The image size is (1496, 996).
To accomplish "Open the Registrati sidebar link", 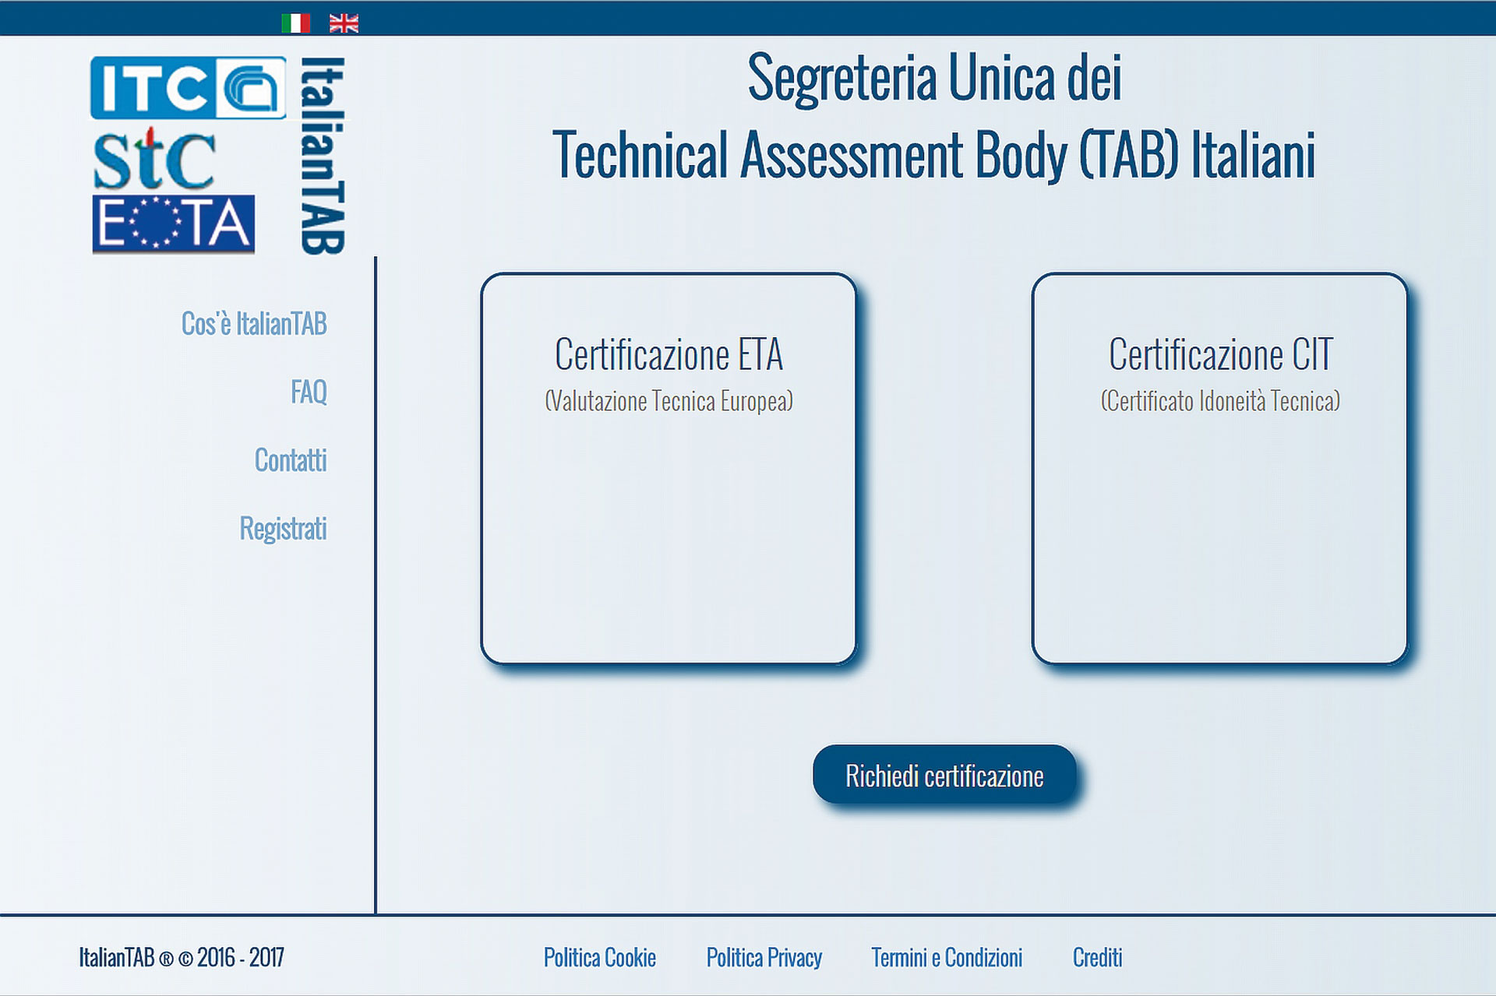I will (x=283, y=529).
